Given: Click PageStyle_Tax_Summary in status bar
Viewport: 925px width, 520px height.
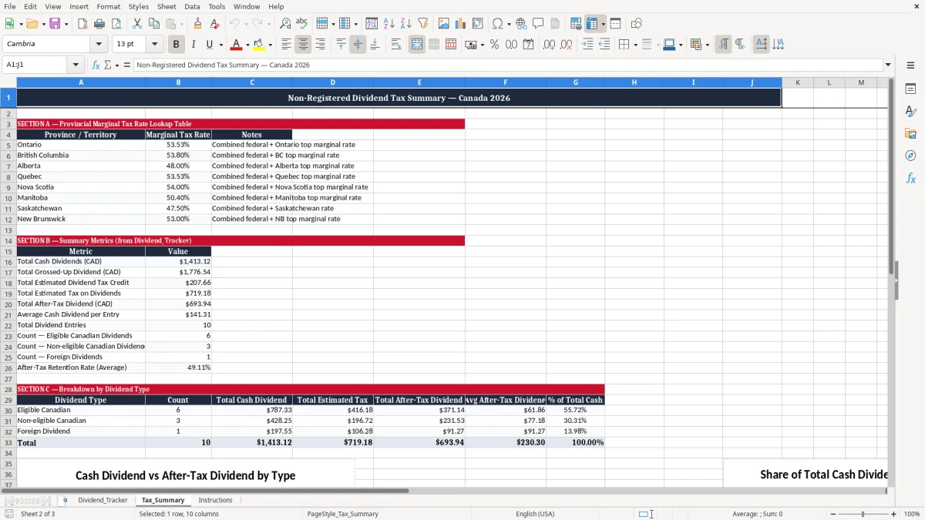Looking at the screenshot, I should pos(343,514).
